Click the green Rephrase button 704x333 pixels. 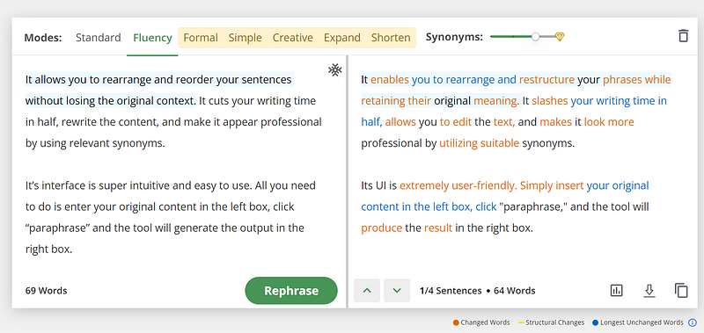pyautogui.click(x=291, y=291)
